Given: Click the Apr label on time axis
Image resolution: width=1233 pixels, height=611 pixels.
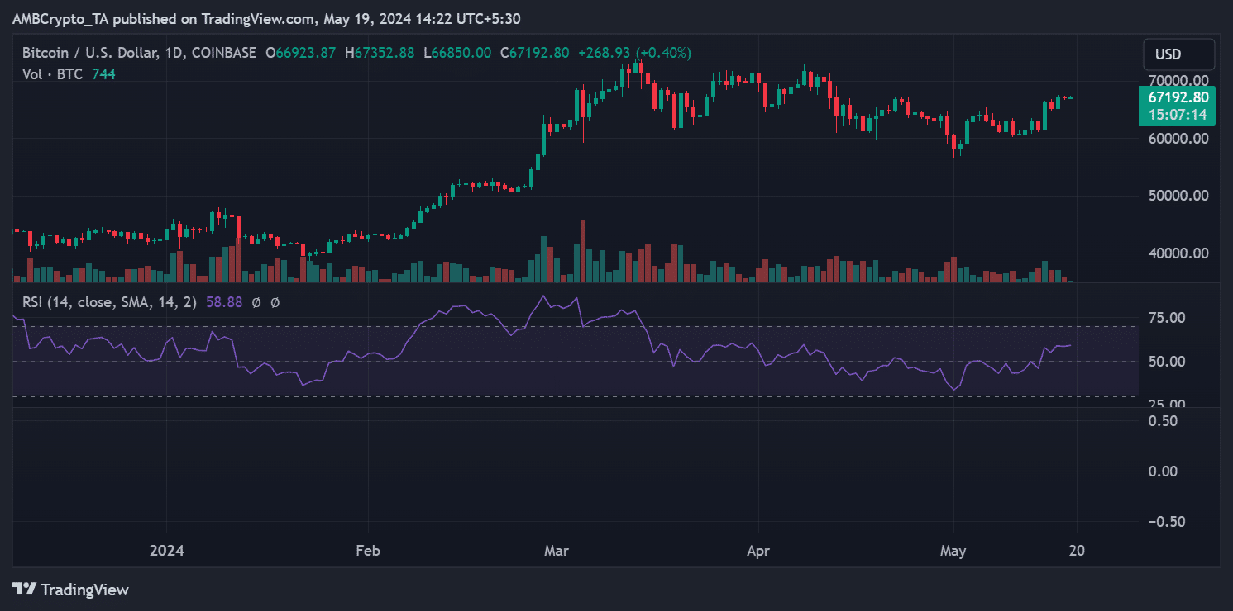Looking at the screenshot, I should coord(758,550).
